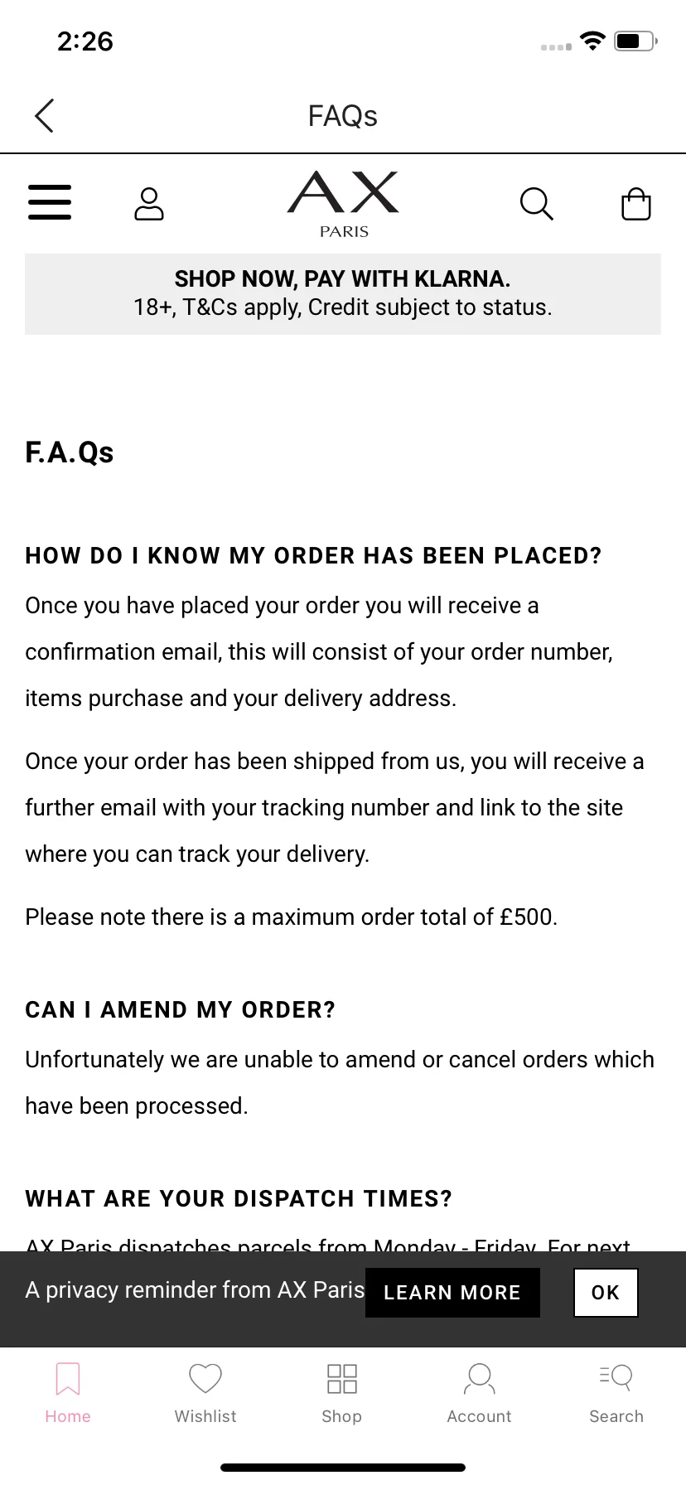The image size is (686, 1485).
Task: Tap the Klarna promotion banner
Action: click(x=343, y=293)
